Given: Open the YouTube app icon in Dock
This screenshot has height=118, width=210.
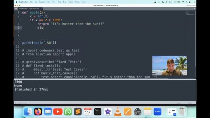Looking at the screenshot, I should tap(58, 111).
